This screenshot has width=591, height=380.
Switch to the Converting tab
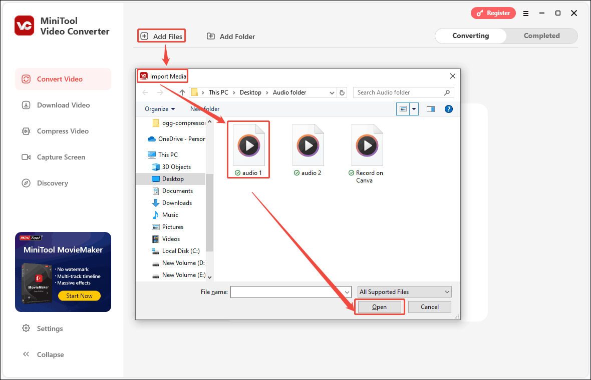point(470,35)
